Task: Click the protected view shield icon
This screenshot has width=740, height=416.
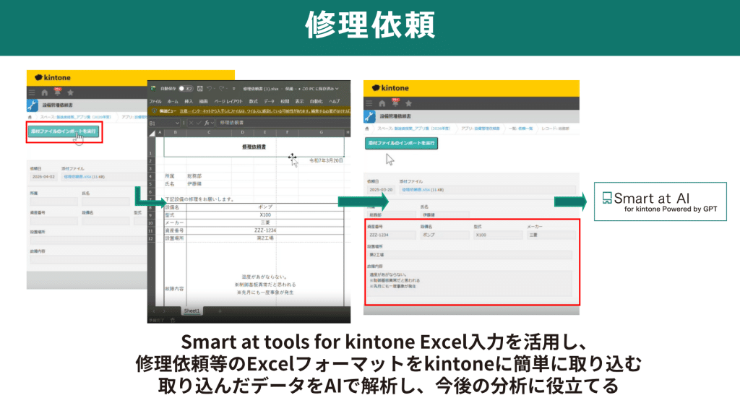Action: (x=154, y=111)
